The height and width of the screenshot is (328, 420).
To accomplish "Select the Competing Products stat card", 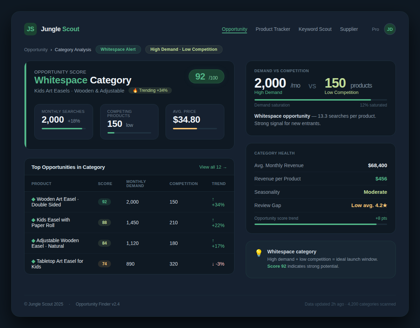I will (x=129, y=122).
